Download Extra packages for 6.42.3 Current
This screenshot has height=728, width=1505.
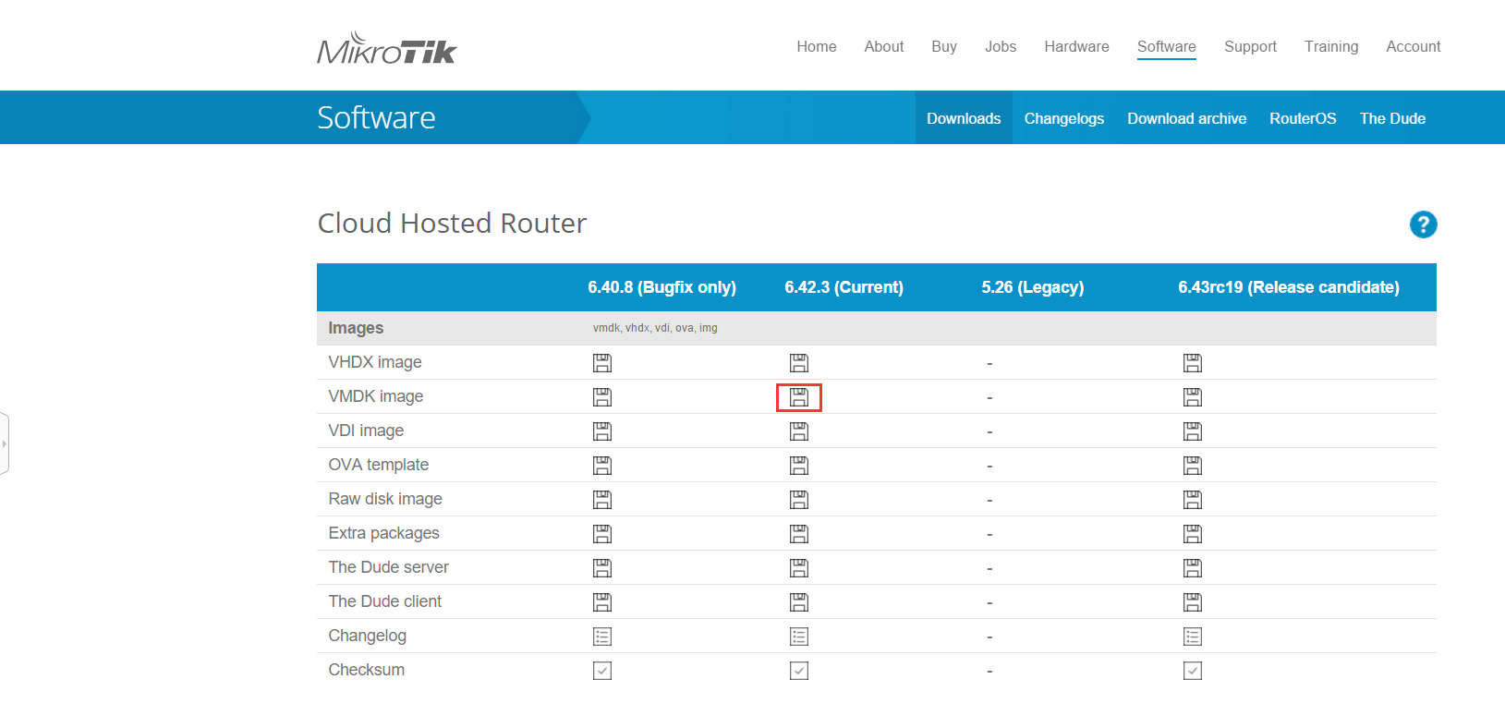799,534
